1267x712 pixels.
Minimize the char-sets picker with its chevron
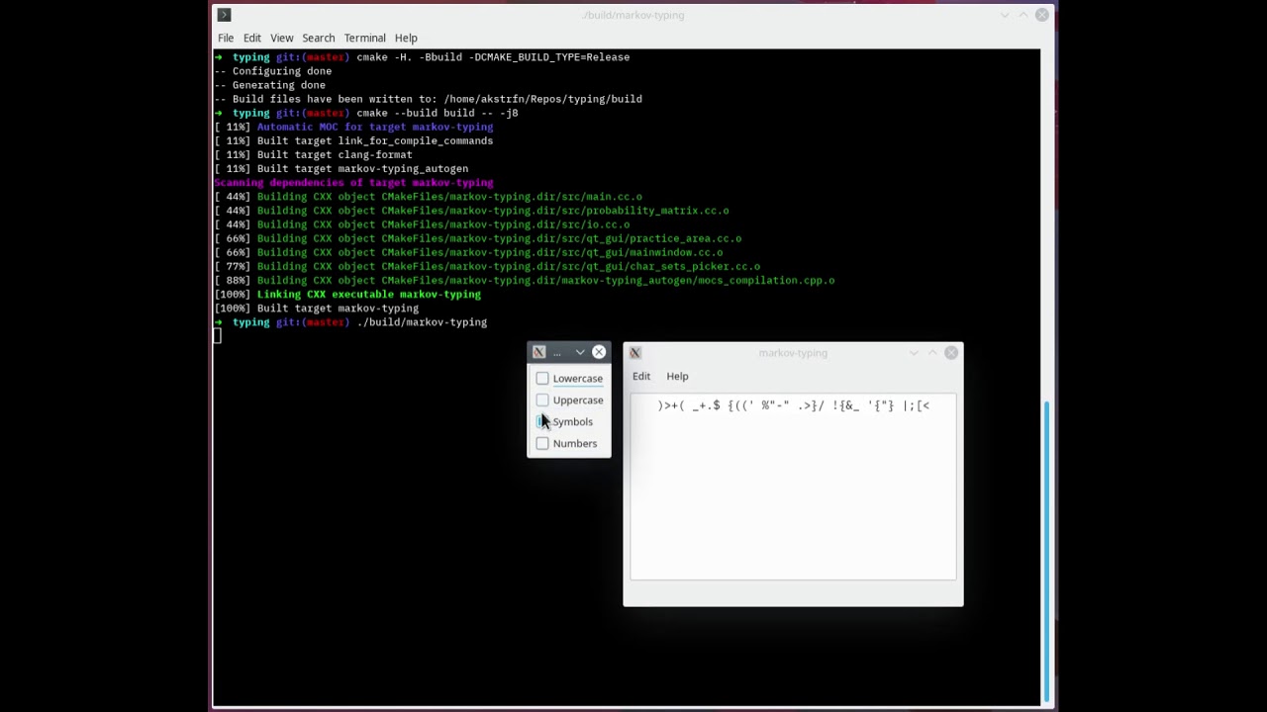[x=580, y=352]
